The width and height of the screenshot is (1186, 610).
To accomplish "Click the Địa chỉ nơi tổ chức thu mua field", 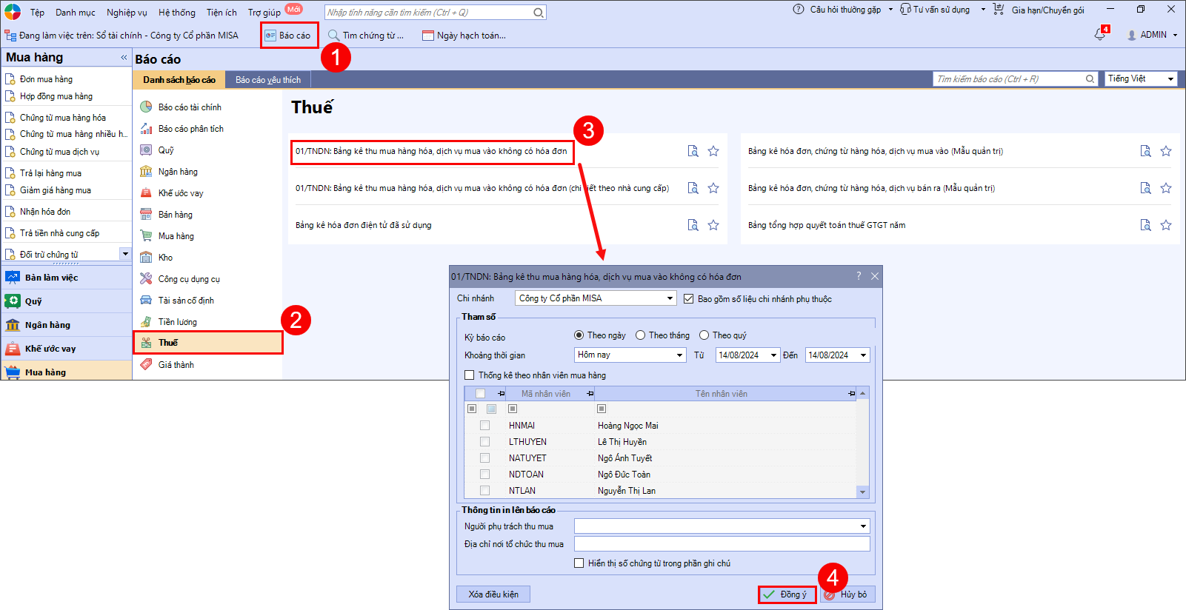I will coord(722,544).
